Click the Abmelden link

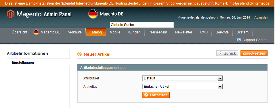[261, 18]
